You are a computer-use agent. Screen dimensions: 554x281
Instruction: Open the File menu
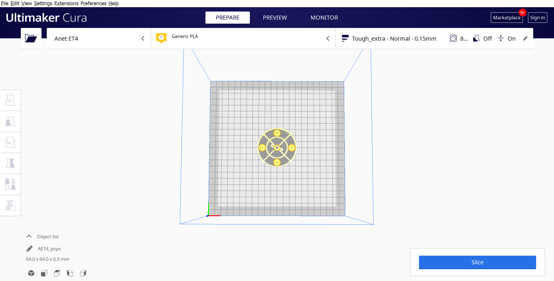tap(5, 3)
